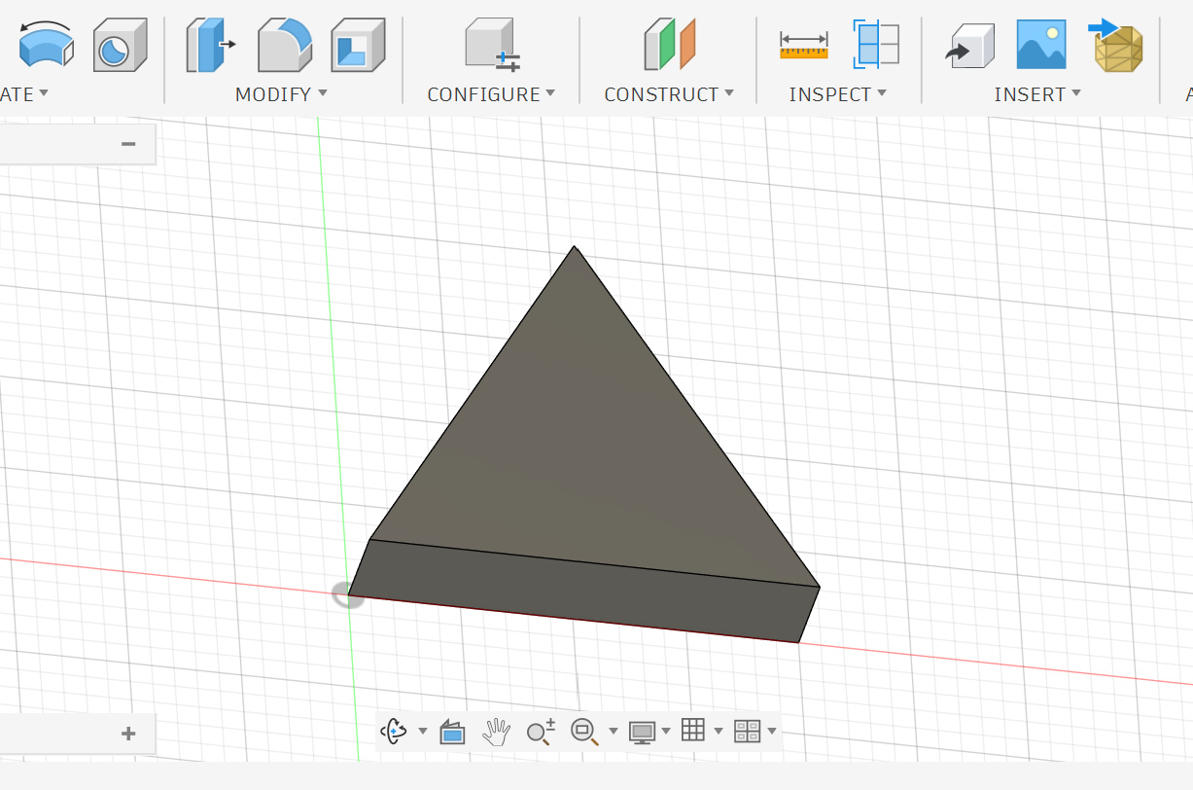Click the origin point marker

pyautogui.click(x=348, y=594)
